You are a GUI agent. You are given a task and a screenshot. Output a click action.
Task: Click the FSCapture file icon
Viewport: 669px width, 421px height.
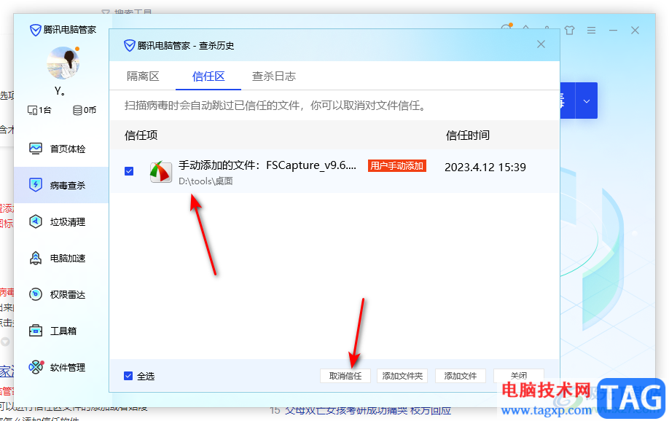[x=161, y=172]
